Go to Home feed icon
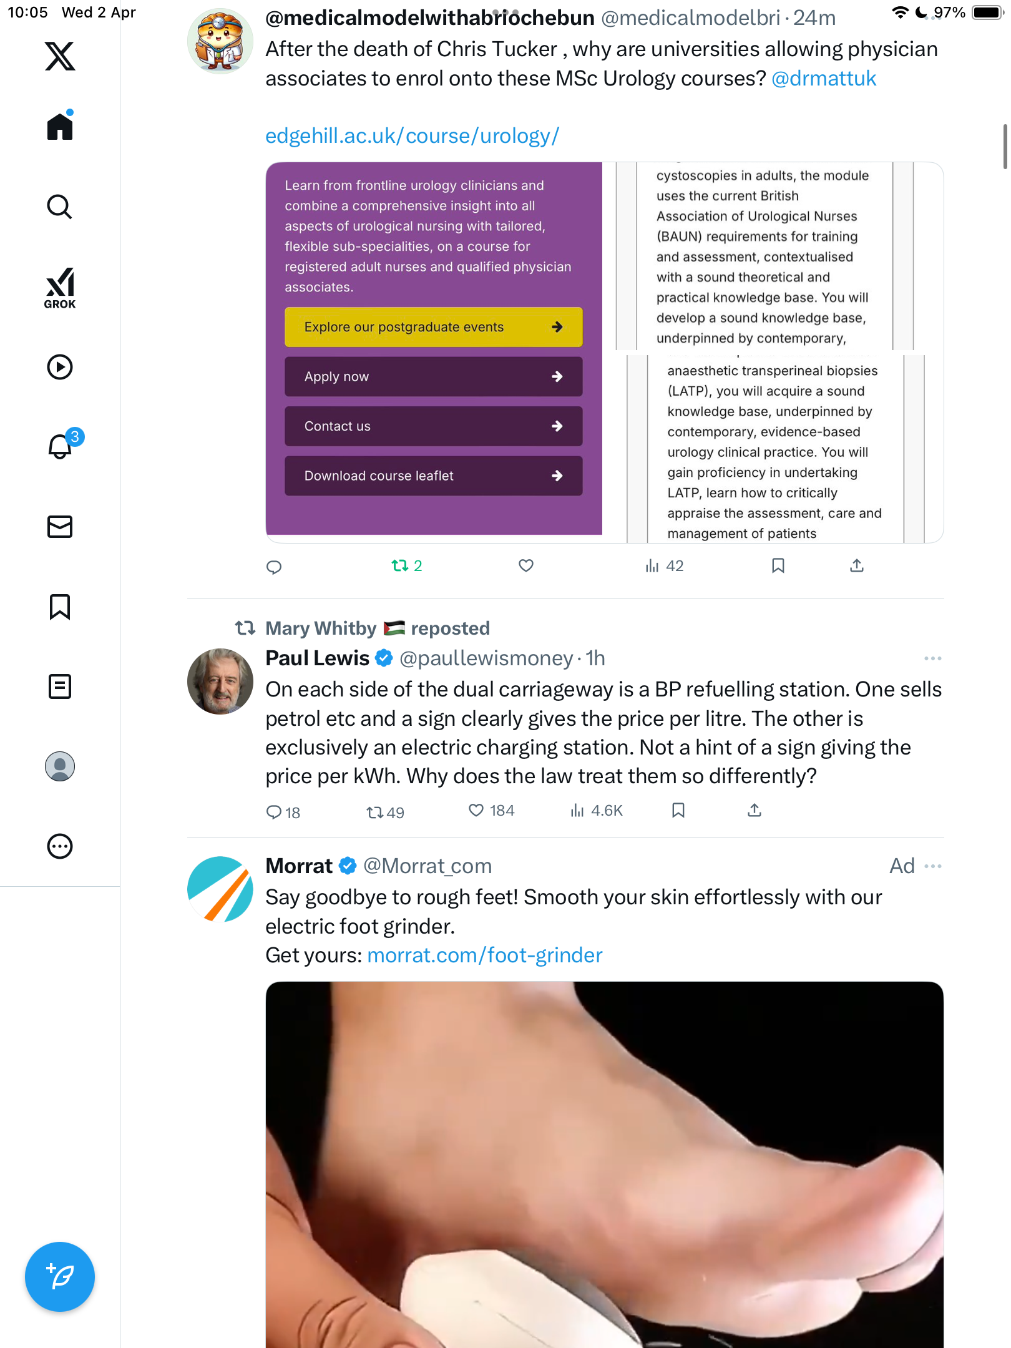The height and width of the screenshot is (1348, 1011). click(x=60, y=125)
